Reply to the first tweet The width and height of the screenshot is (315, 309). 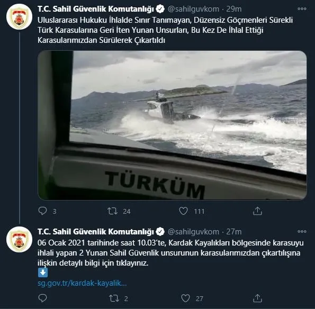pyautogui.click(x=42, y=211)
